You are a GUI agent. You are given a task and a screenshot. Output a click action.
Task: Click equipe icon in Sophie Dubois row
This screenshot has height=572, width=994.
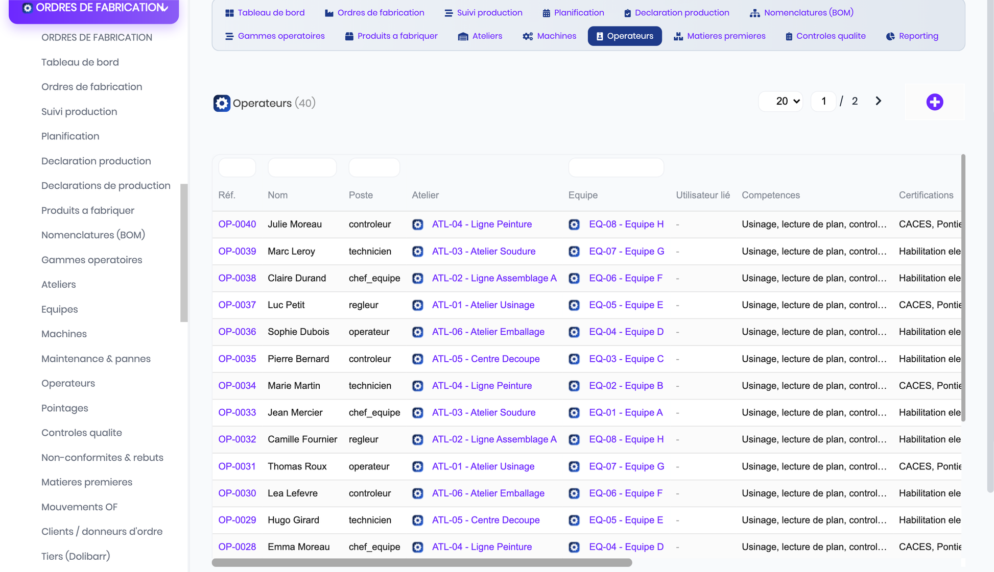pos(574,332)
